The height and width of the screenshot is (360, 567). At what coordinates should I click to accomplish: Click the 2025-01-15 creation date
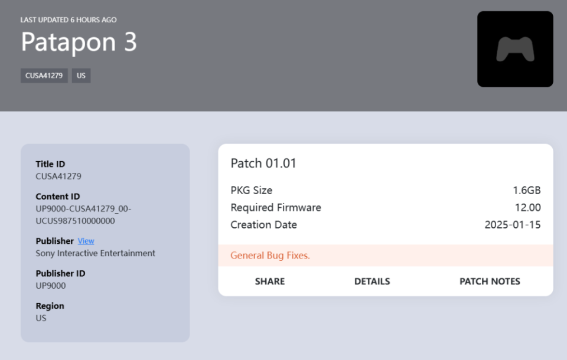tap(512, 225)
